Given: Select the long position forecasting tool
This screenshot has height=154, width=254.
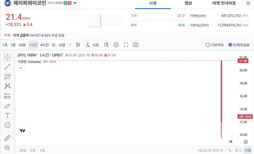Looking at the screenshot, I should 7,96.
